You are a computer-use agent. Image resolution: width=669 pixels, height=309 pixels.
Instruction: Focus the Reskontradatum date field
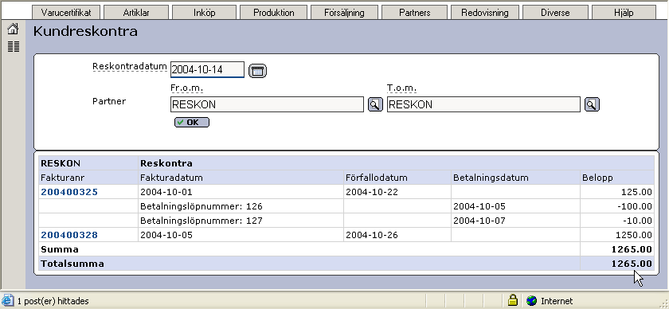point(207,69)
